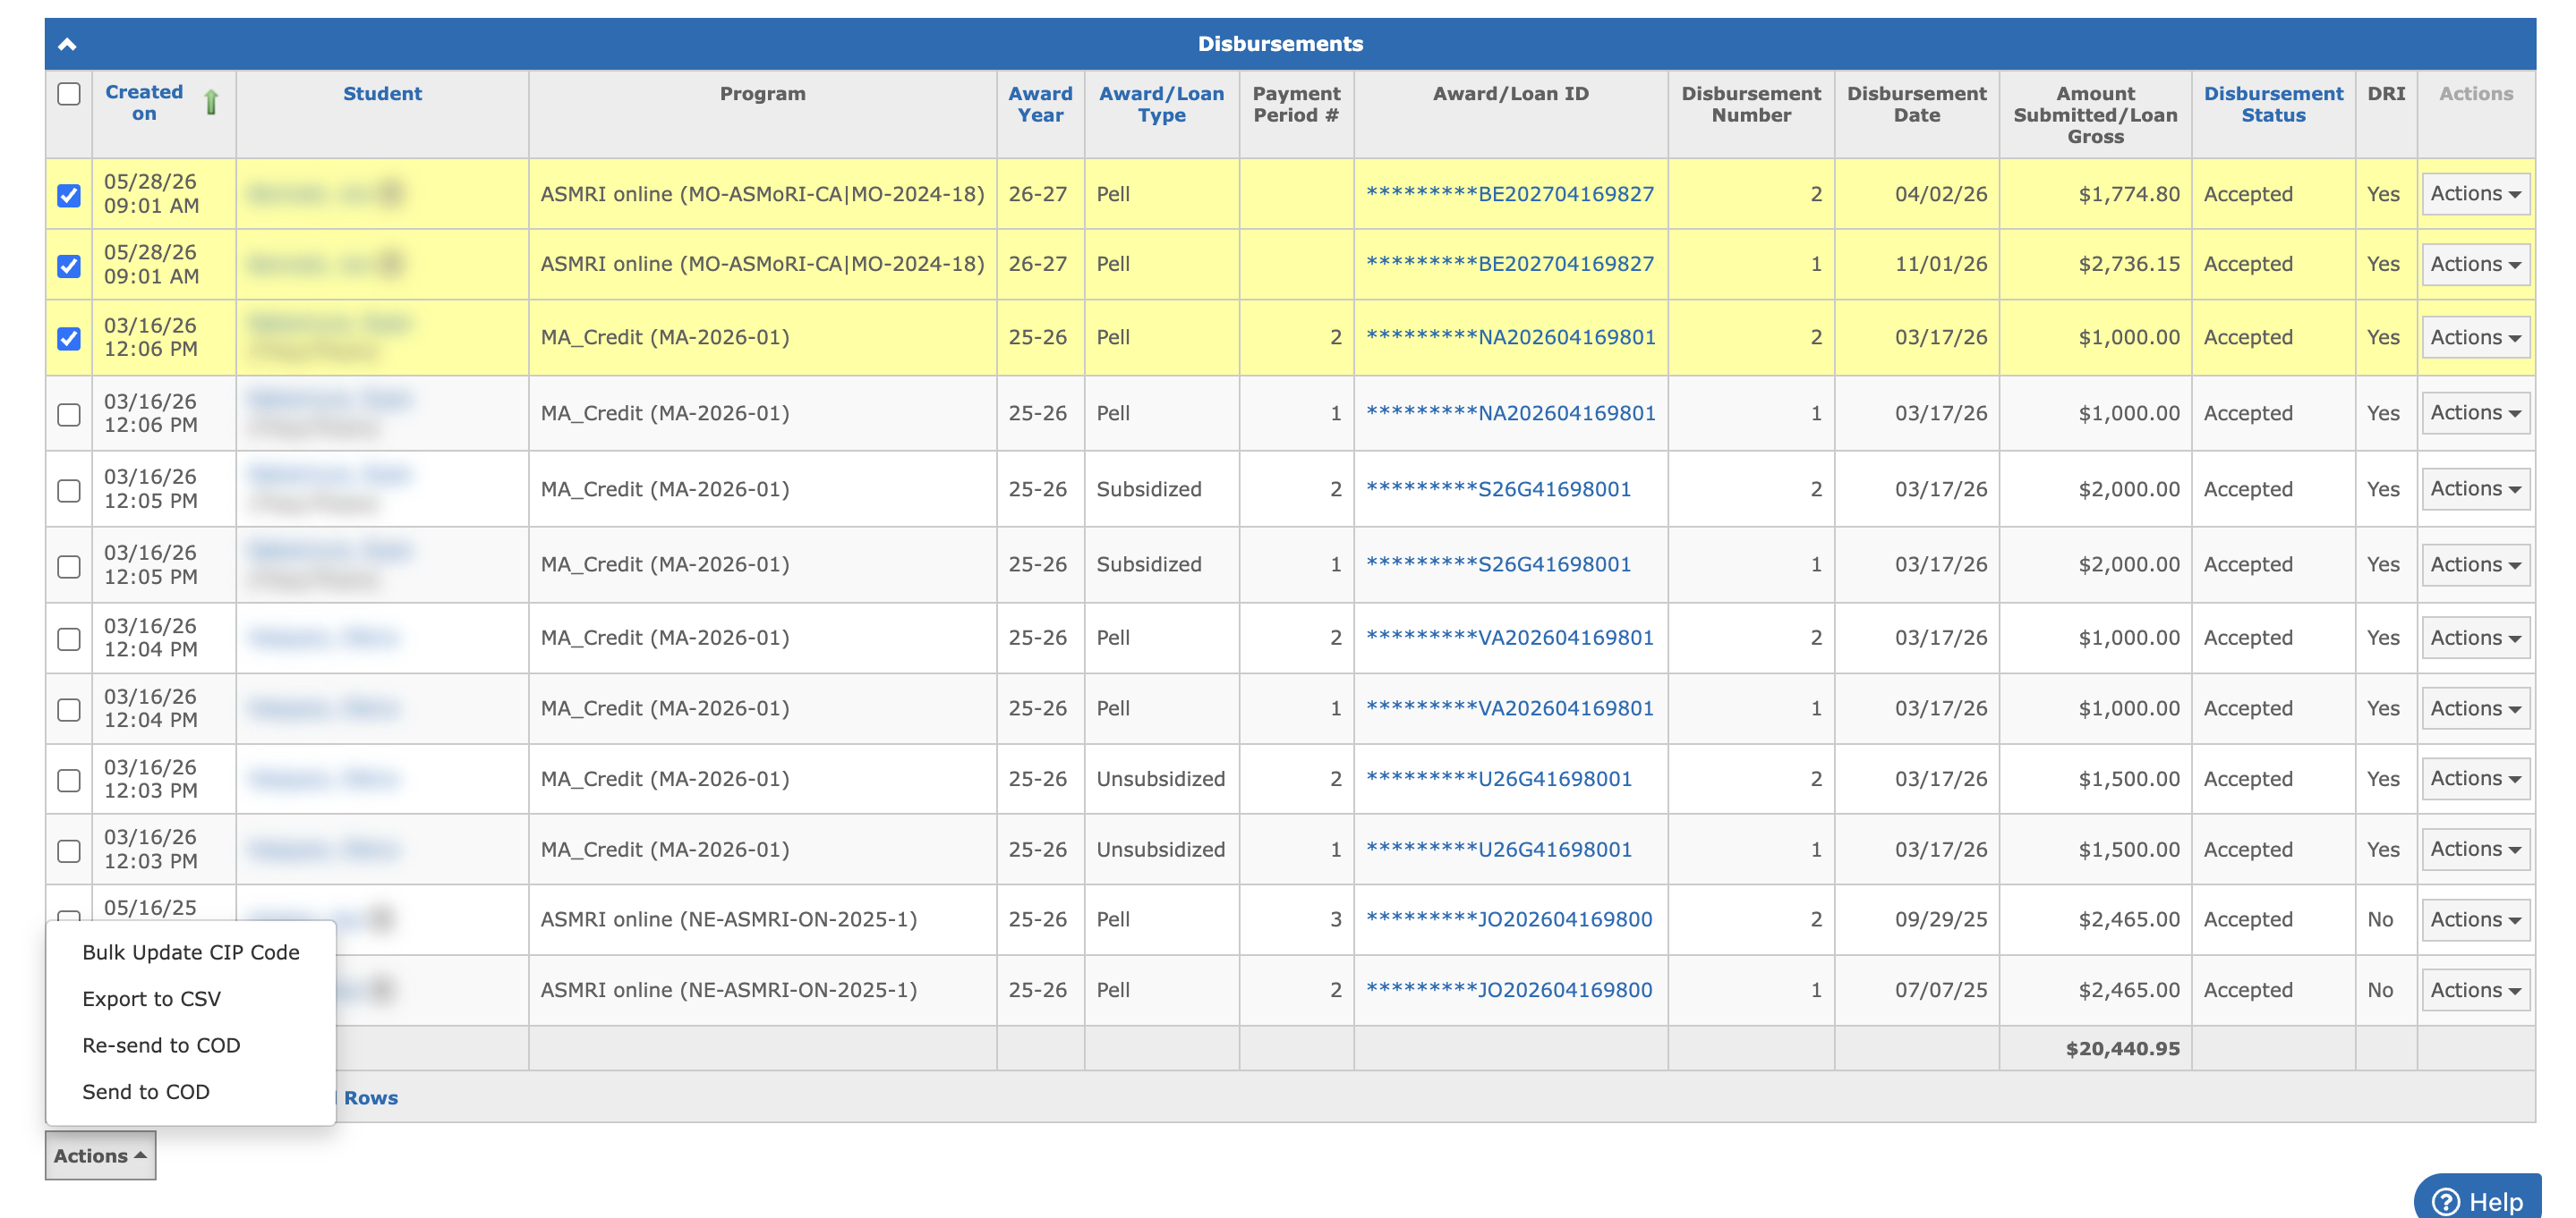The width and height of the screenshot is (2576, 1218).
Task: Sort by Disbursement Status column
Action: (x=2273, y=104)
